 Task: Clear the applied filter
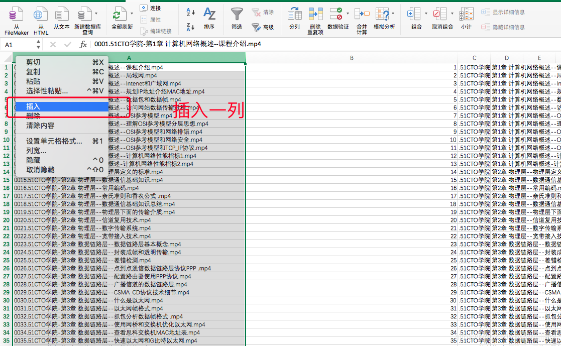pos(263,12)
